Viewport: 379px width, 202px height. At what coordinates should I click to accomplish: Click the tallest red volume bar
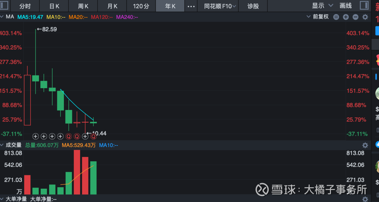tap(77, 172)
